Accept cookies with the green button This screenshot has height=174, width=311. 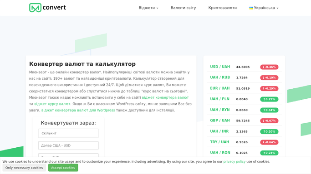click(63, 168)
